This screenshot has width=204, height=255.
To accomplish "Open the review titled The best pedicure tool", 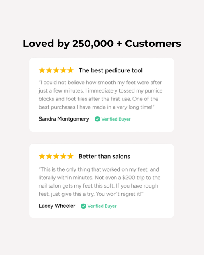I will (111, 70).
